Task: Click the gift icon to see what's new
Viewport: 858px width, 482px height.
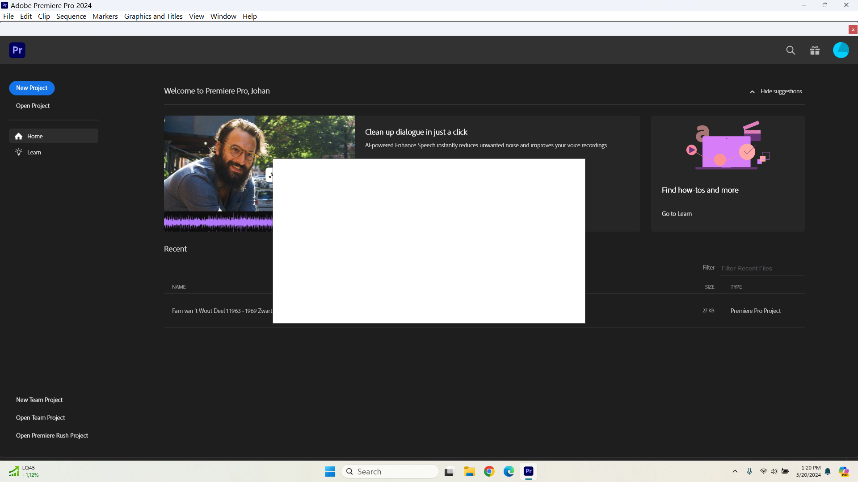Action: pos(814,50)
